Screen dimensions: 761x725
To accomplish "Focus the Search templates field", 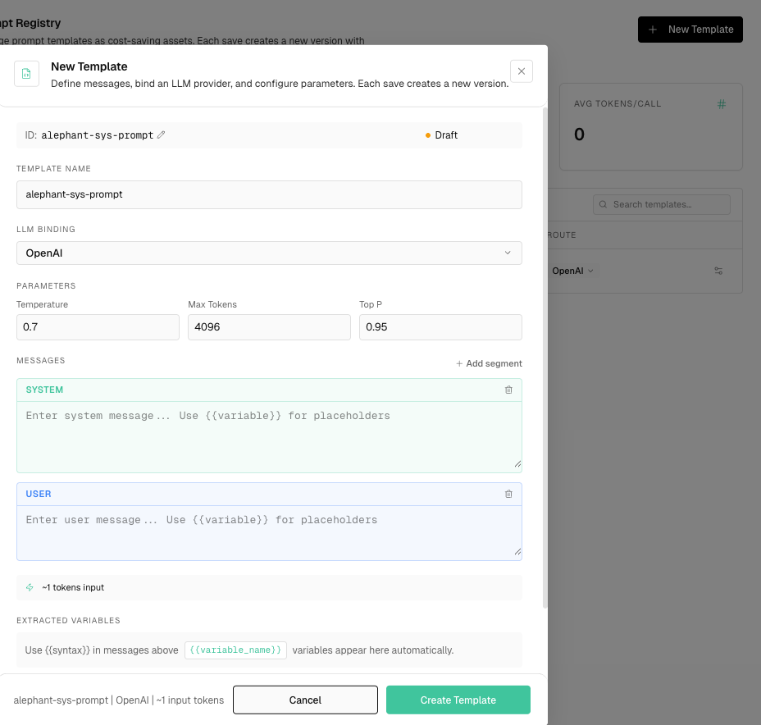I will point(662,204).
